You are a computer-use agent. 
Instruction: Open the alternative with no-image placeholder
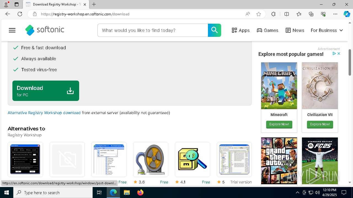[x=67, y=159]
